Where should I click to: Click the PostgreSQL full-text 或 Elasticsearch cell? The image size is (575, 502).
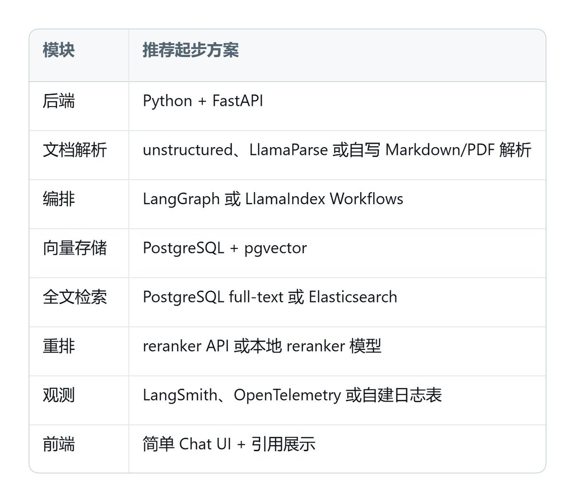coord(270,297)
